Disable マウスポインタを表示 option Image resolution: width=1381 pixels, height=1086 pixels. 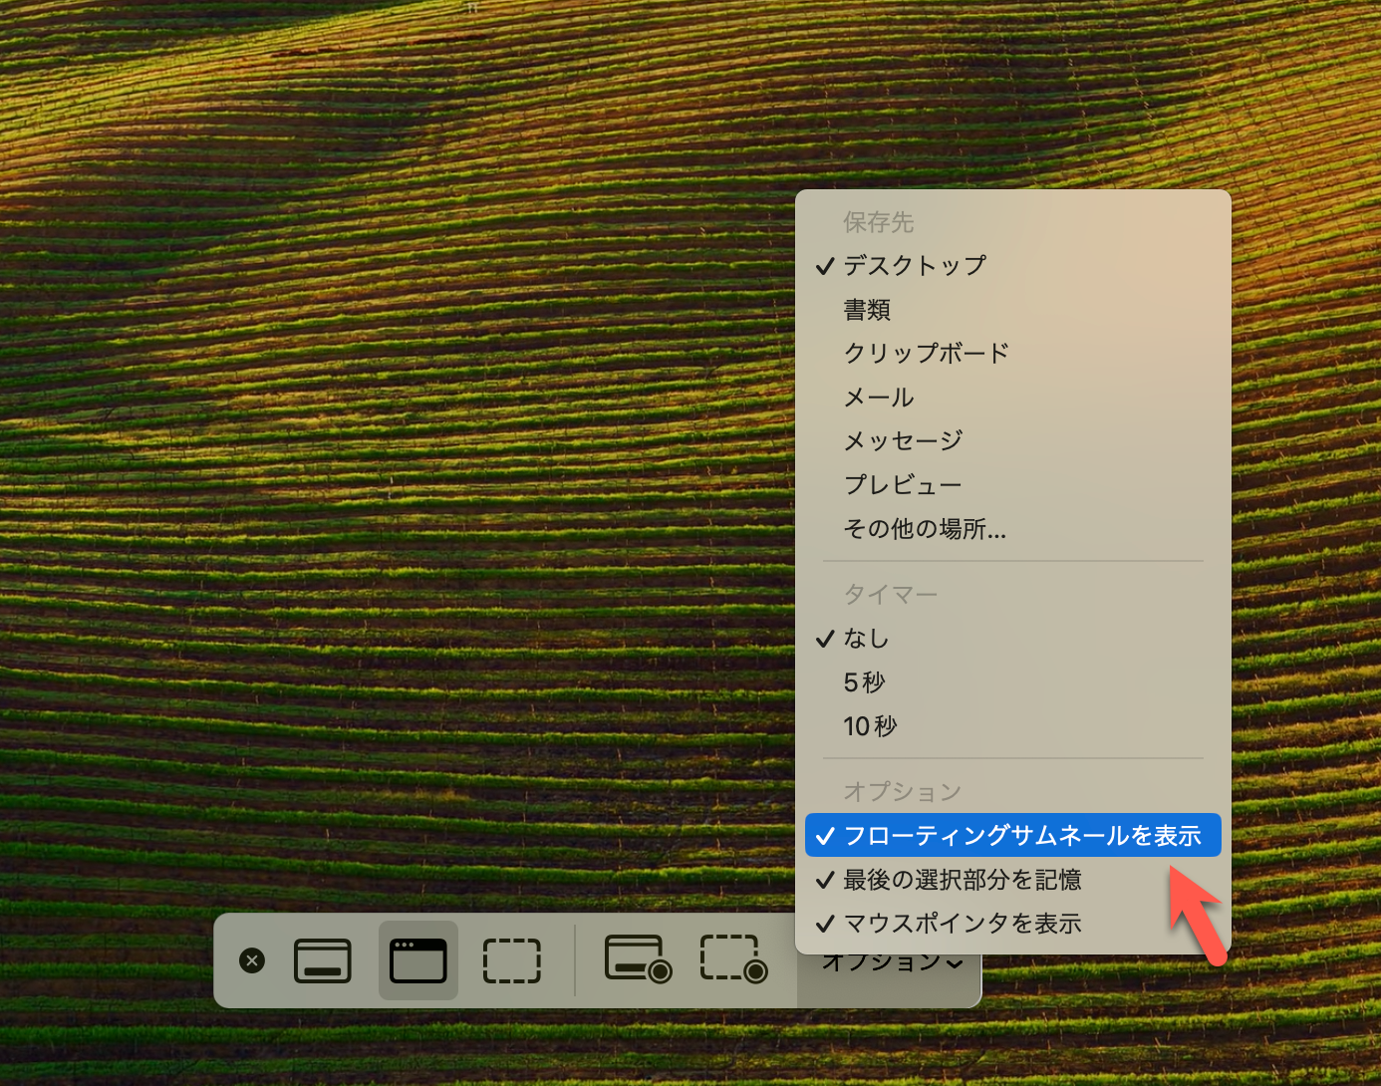961,924
